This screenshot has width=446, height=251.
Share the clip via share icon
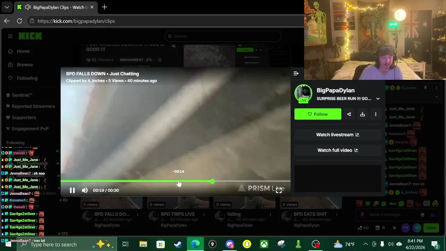click(349, 114)
